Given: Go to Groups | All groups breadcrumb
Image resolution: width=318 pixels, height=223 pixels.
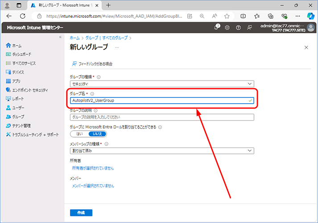Looking at the screenshot, I should [107, 38].
